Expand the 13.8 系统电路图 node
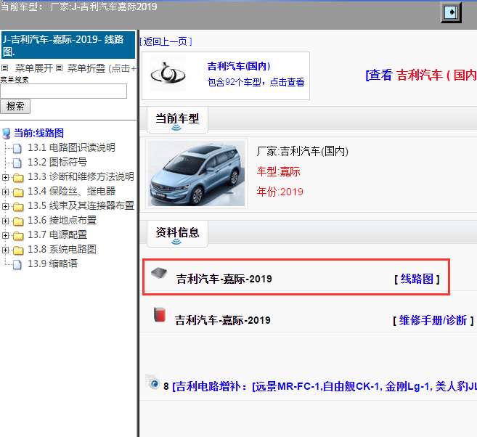Screen dimensions: 477x437 click(x=5, y=250)
